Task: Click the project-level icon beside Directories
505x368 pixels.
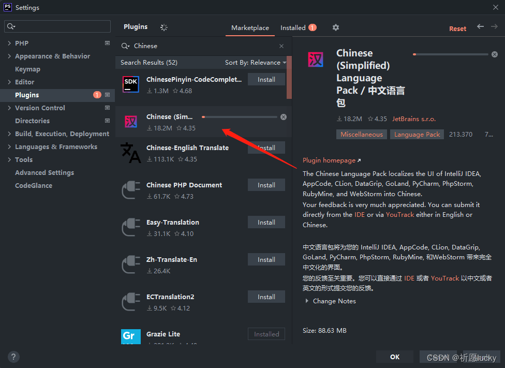Action: 107,121
